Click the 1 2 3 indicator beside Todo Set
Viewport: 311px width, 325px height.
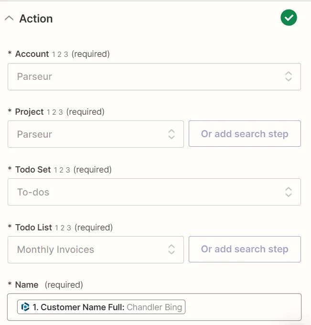62,170
